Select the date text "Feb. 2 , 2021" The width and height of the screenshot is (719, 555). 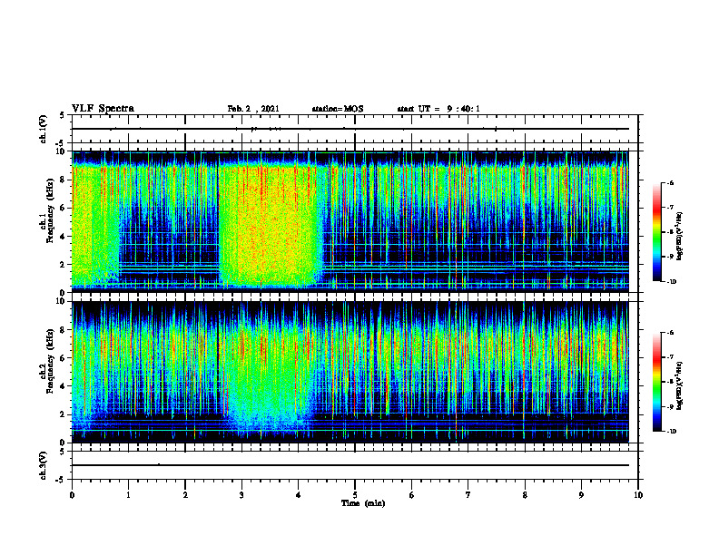253,109
